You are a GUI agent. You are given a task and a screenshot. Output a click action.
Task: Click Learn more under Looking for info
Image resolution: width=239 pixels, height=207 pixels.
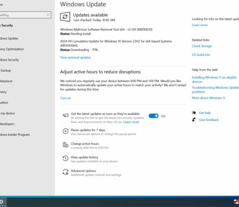click(200, 25)
